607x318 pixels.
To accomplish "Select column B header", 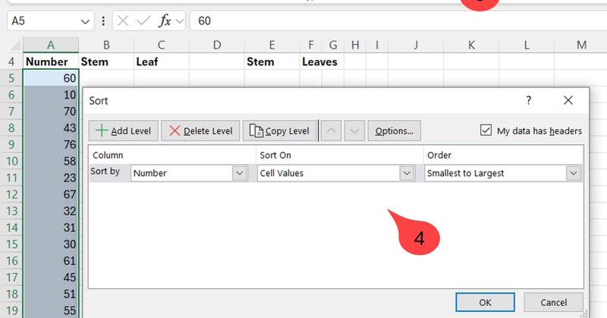I will pos(106,45).
